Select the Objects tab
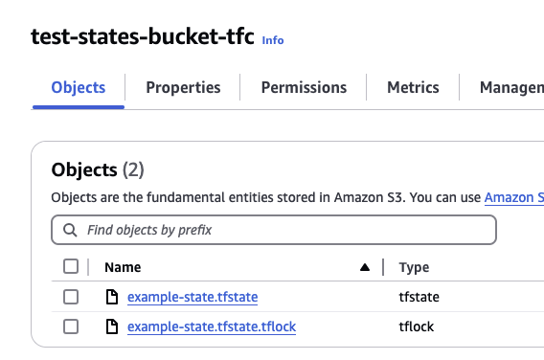This screenshot has height=360, width=544. (x=79, y=87)
